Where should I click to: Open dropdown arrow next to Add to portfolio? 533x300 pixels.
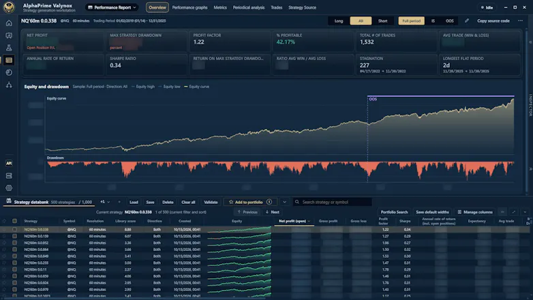coord(284,202)
